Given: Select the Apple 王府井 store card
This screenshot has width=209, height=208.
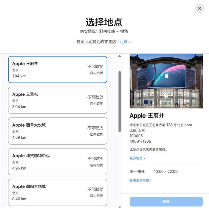Looking at the screenshot, I should pyautogui.click(x=57, y=70).
